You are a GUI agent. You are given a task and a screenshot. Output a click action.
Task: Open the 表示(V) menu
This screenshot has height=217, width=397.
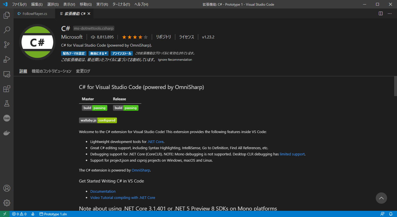69,4
